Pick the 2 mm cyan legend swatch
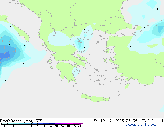This screenshot has width=164, height=127. point(22,124)
